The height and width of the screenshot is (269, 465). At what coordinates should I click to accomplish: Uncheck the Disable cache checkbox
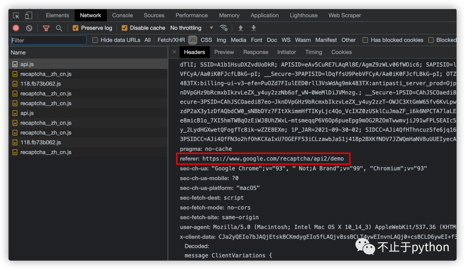pos(124,28)
